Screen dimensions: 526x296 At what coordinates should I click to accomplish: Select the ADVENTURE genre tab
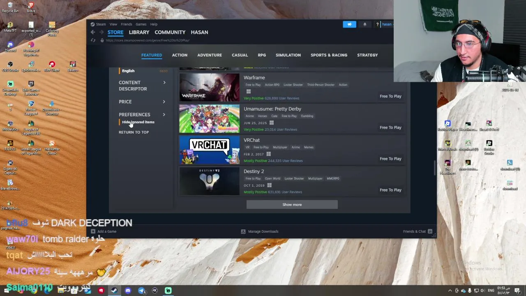(x=210, y=55)
